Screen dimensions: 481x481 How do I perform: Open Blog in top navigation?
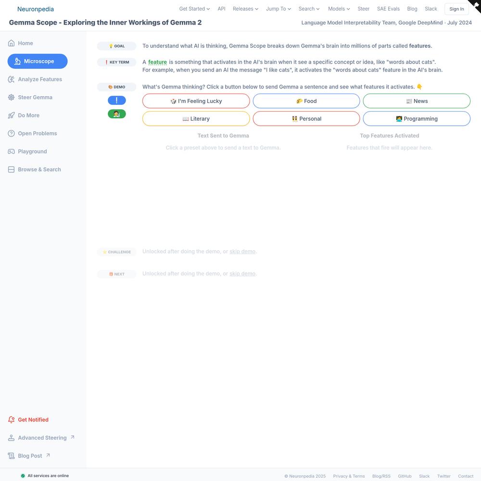[x=412, y=9]
